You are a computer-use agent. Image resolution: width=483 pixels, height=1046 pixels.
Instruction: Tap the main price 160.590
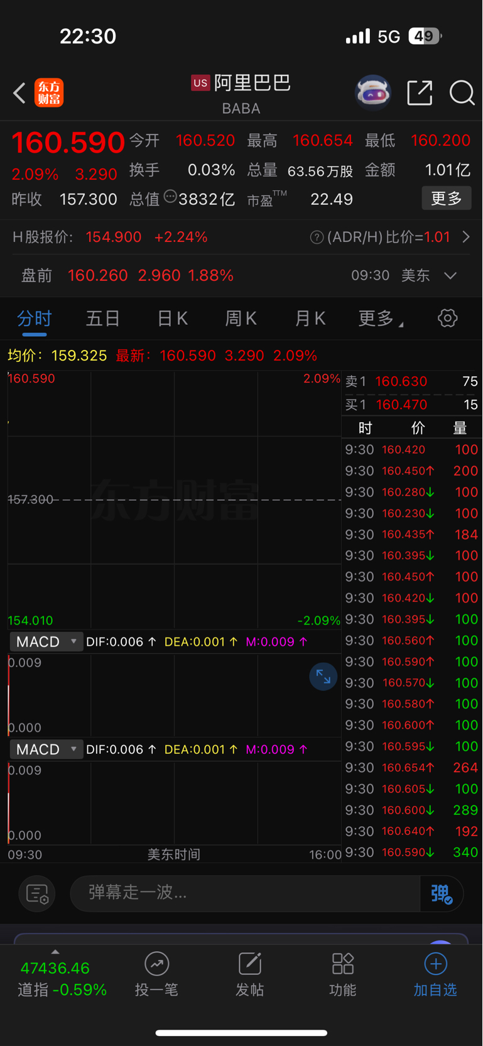coord(68,142)
